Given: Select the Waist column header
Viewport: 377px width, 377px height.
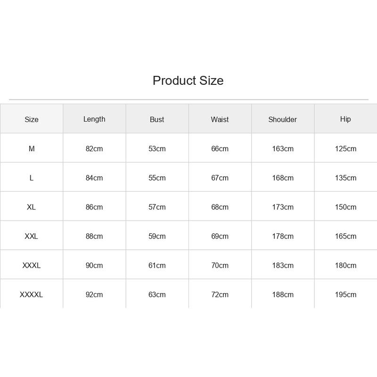Looking at the screenshot, I should (220, 120).
